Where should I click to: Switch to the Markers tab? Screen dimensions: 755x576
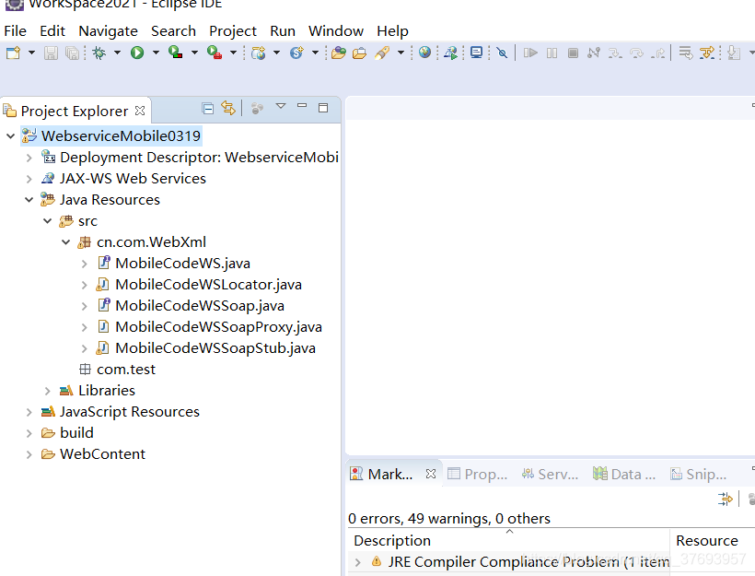tap(389, 475)
